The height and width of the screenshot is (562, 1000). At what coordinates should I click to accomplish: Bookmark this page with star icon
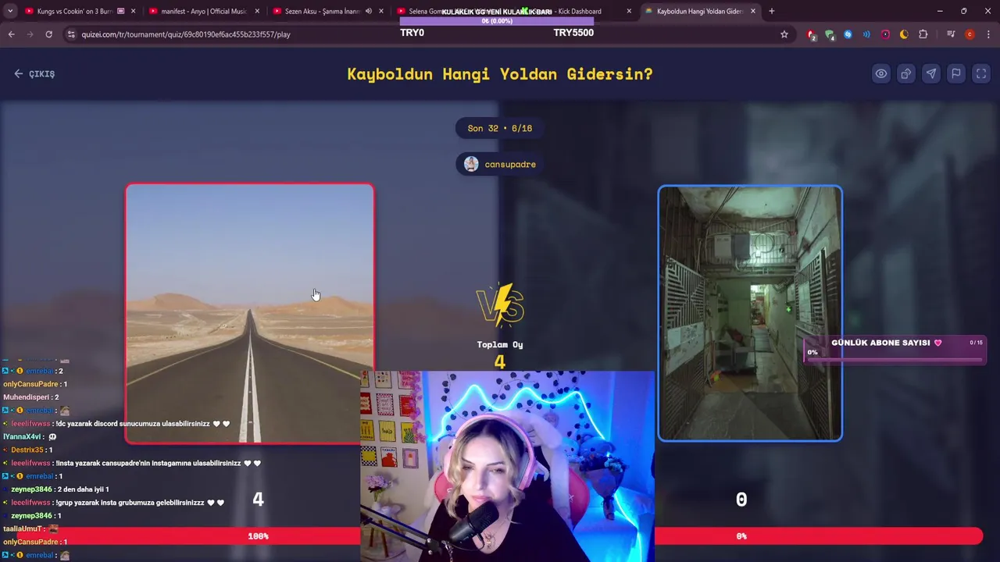[x=784, y=34]
